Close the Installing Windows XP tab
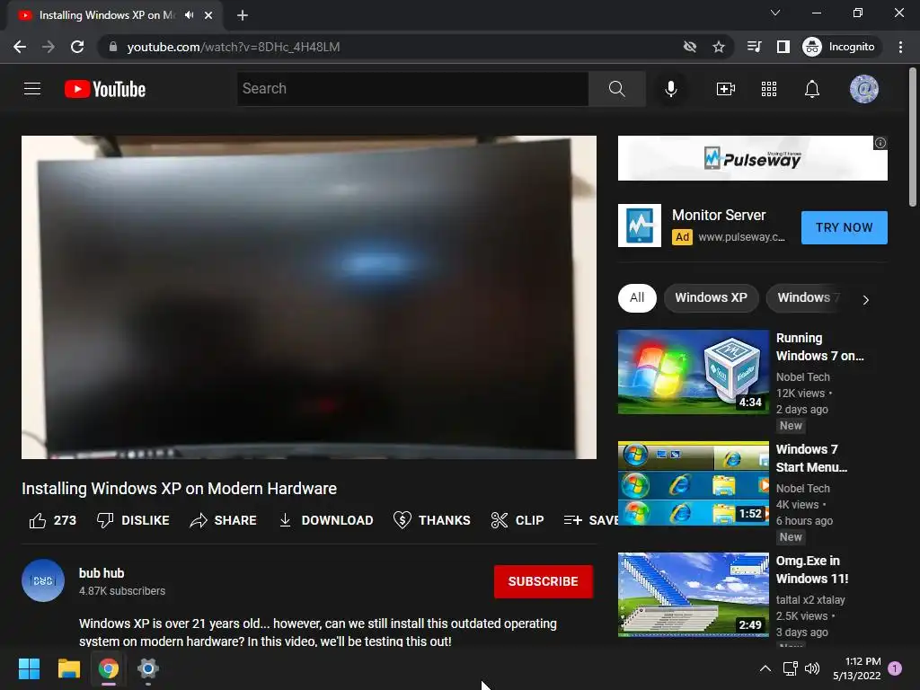The height and width of the screenshot is (690, 920). [x=208, y=16]
